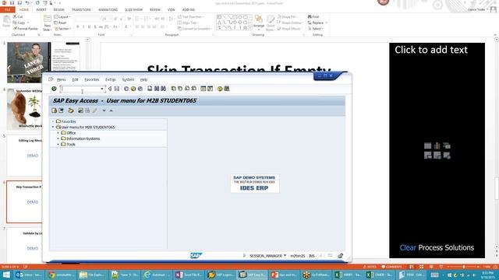Click the SAP Menu icon in Easy Access toolbar

click(61, 110)
